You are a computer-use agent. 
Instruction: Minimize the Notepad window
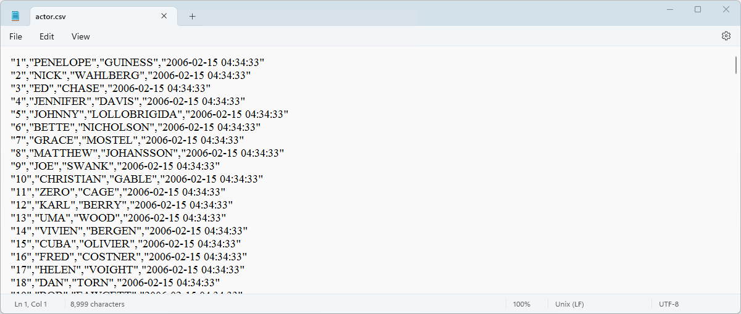pyautogui.click(x=669, y=9)
